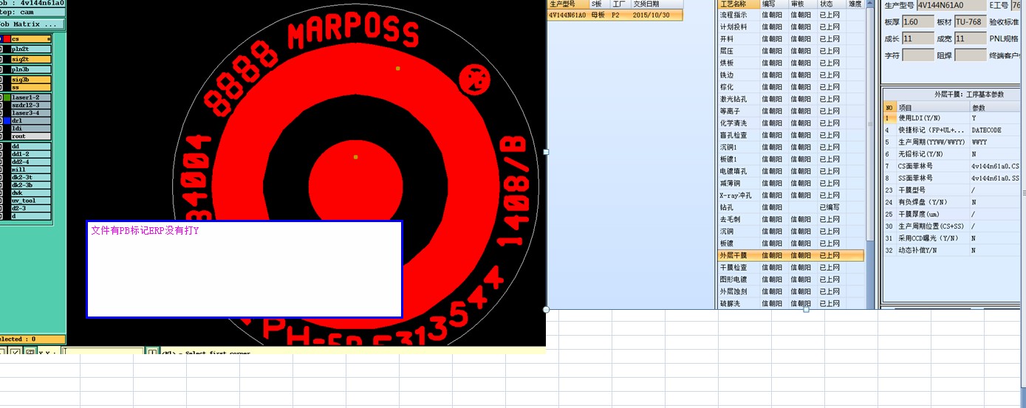Click the X Y coordinate input field

pos(102,352)
